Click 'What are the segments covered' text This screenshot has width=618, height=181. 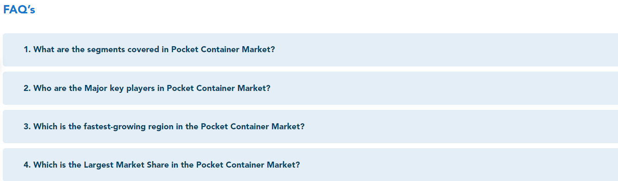point(96,49)
